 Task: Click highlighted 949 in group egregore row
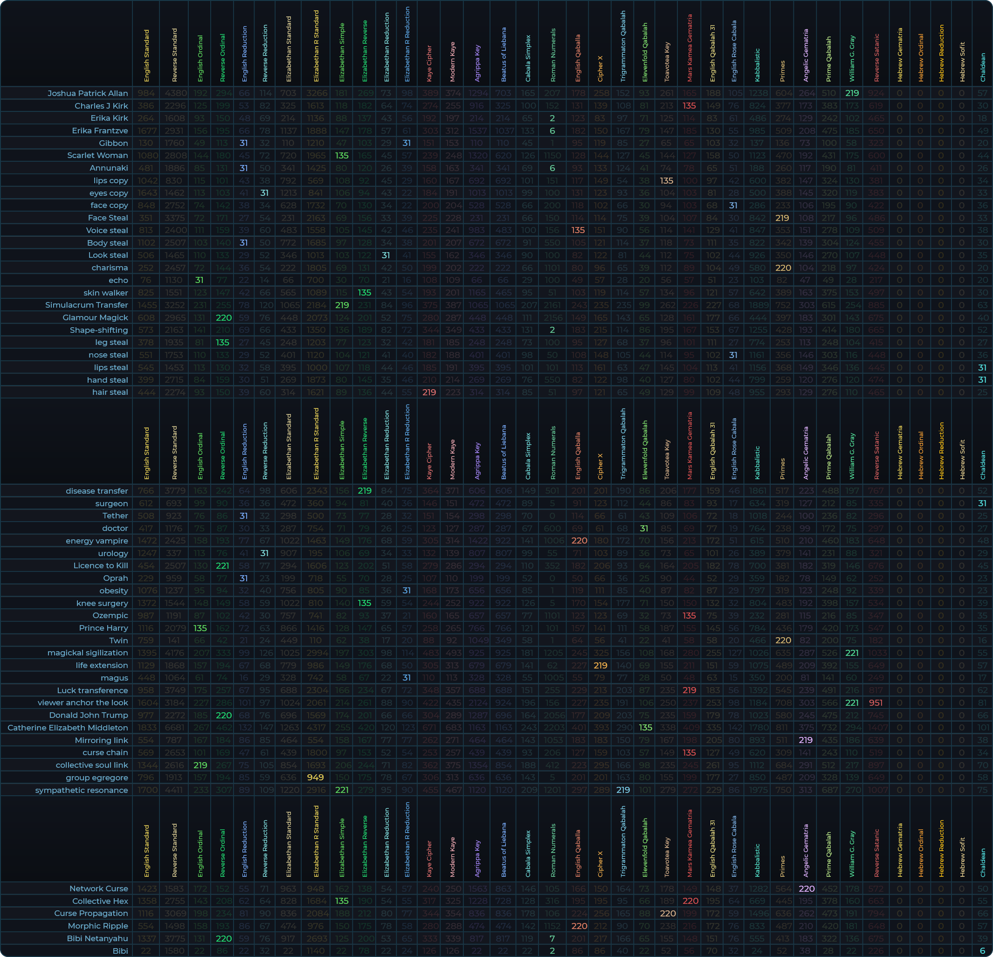click(x=315, y=777)
